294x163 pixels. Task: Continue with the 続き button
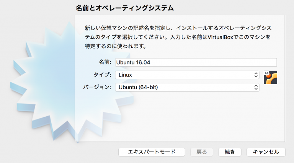230,152
